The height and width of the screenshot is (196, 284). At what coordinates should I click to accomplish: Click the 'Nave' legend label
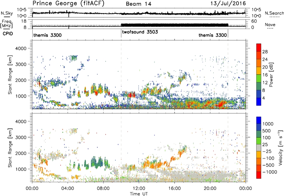click(270, 25)
